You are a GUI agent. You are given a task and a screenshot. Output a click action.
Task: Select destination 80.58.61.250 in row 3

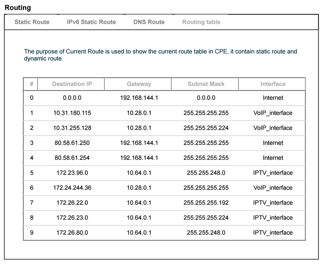coord(72,143)
